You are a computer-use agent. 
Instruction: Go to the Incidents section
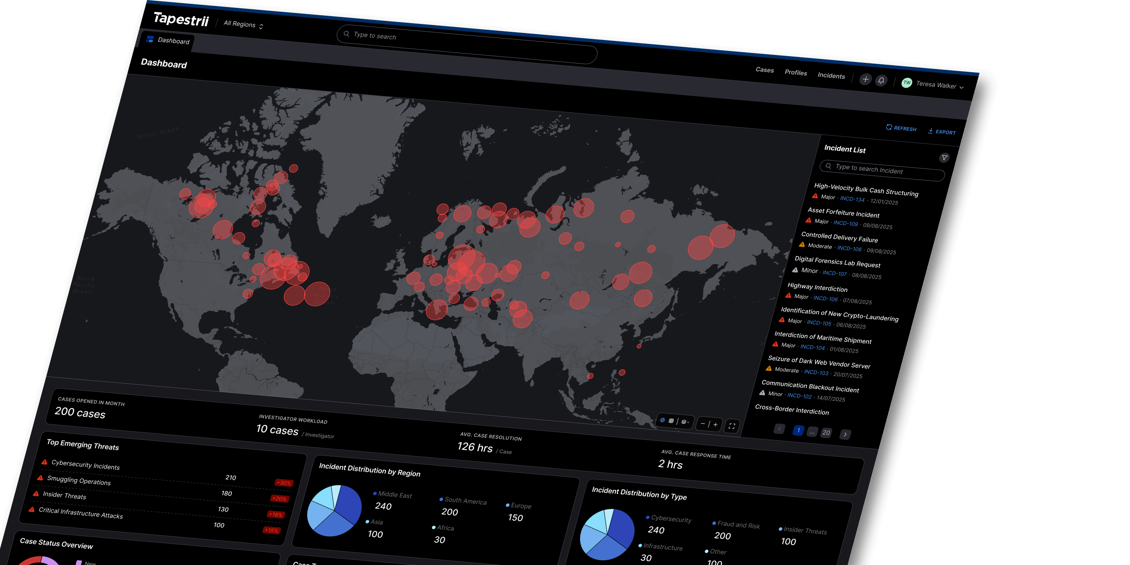point(831,75)
